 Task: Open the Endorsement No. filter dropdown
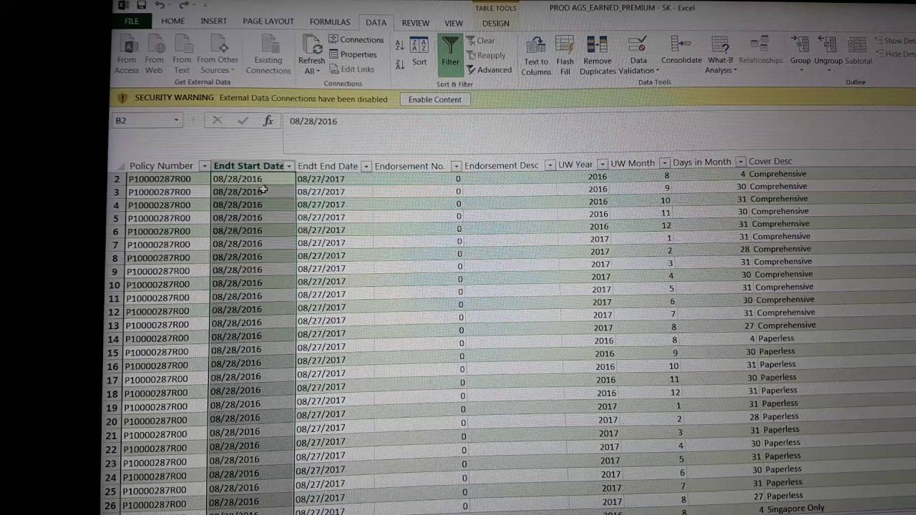(x=456, y=166)
